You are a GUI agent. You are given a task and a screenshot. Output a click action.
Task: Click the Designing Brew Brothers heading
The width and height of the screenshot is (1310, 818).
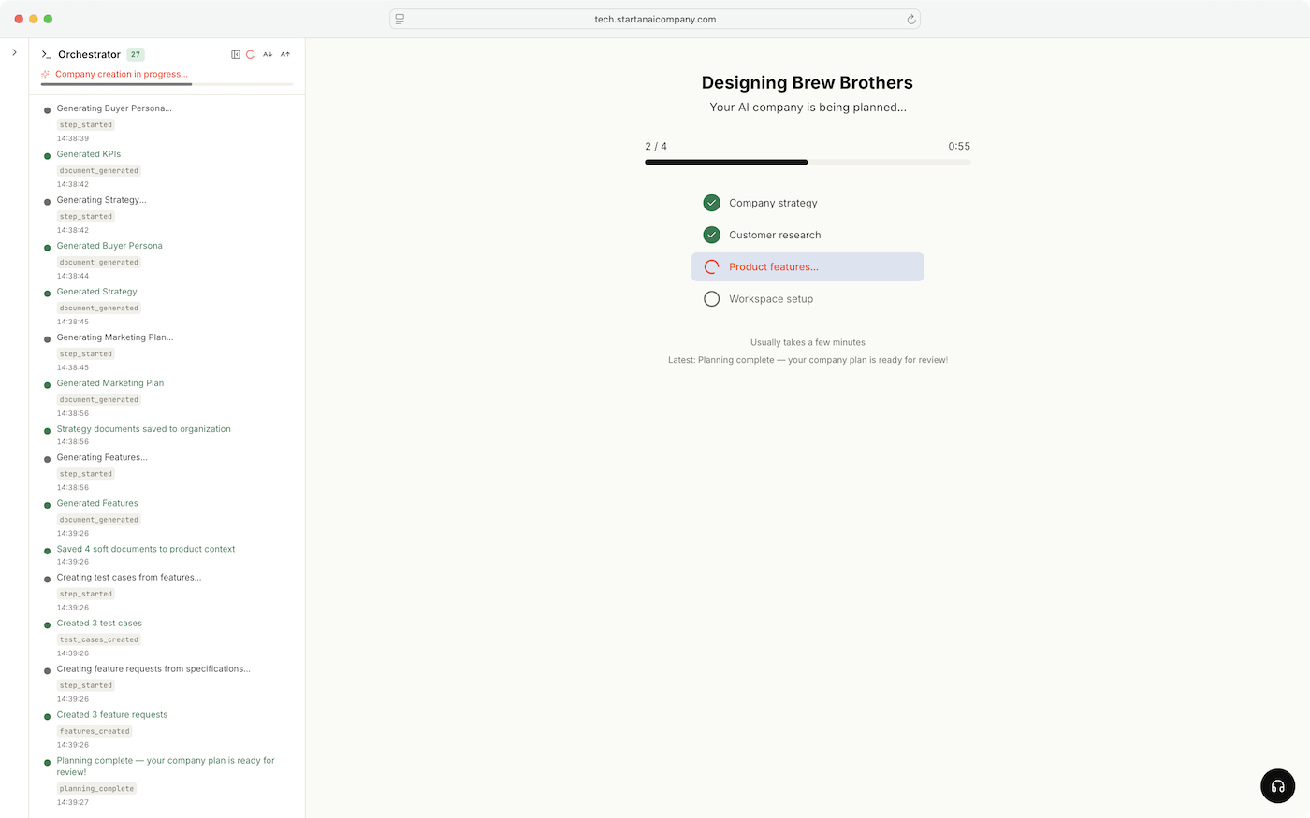(808, 82)
